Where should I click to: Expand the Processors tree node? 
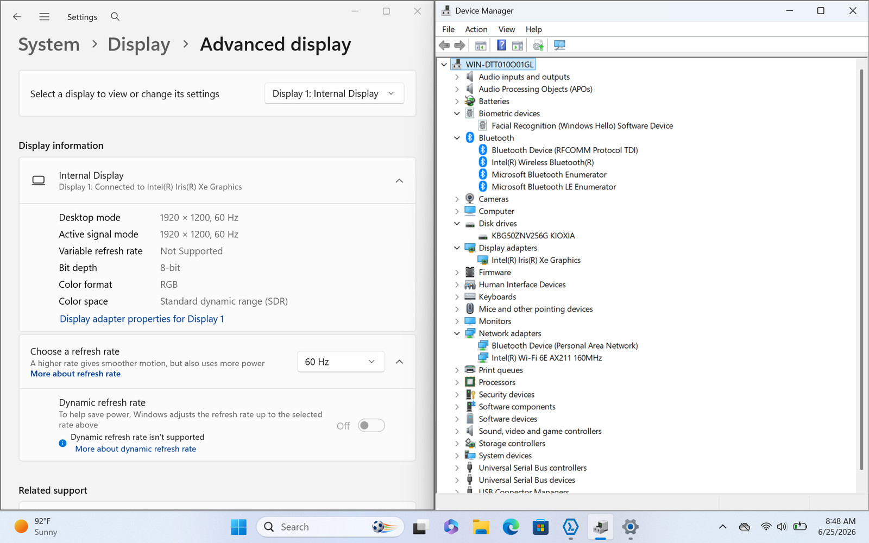[x=457, y=382]
